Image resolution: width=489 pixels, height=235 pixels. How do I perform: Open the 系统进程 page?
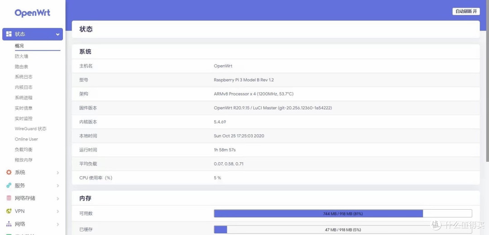(24, 98)
